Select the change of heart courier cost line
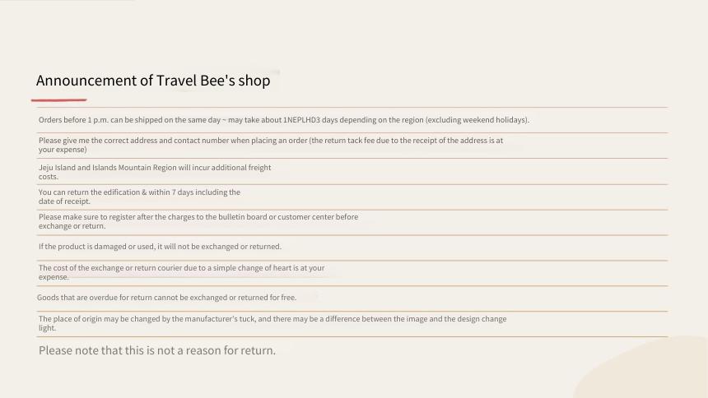708x398 pixels. coord(181,272)
